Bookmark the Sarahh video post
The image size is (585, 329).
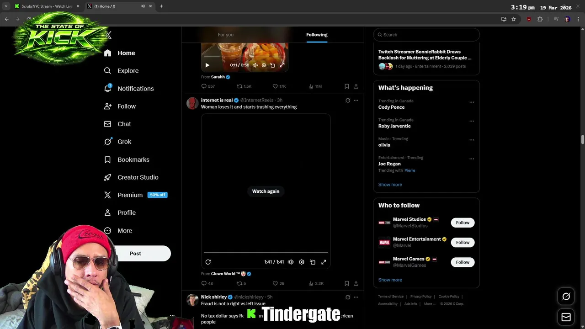346,86
